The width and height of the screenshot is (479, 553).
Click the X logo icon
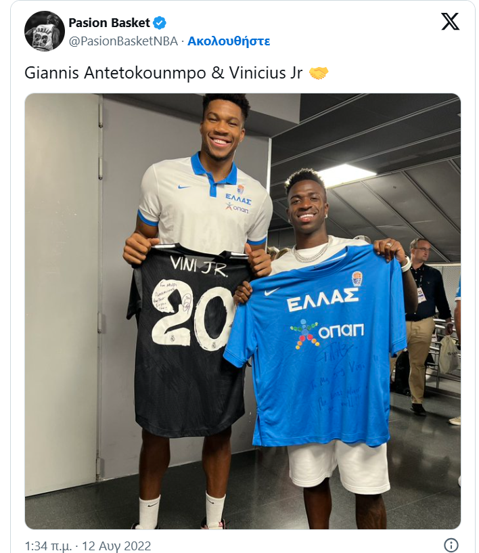pos(450,22)
